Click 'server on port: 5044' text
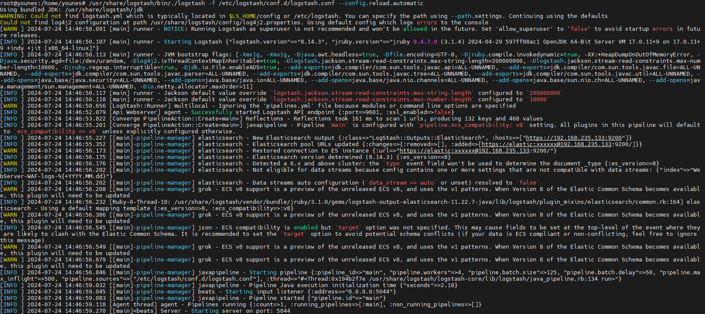This screenshot has height=314, width=705. (x=256, y=311)
